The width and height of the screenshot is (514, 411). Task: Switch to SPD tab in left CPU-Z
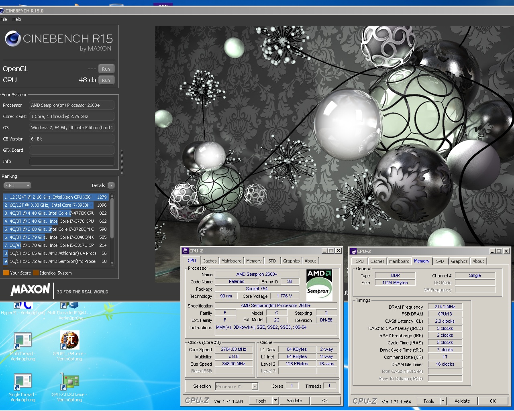pyautogui.click(x=272, y=261)
